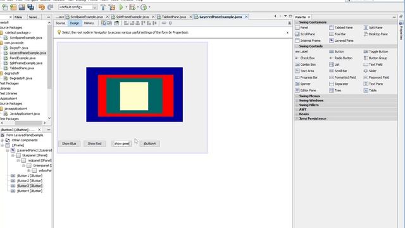Select the Tabbed Pane palette item

point(341,28)
